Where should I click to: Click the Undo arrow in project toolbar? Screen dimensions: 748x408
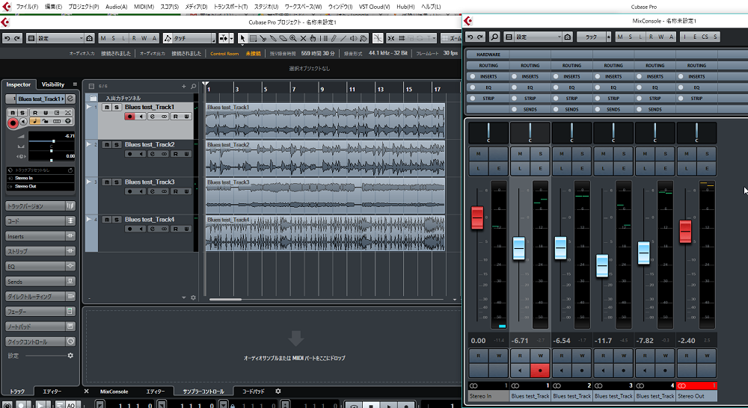click(7, 38)
